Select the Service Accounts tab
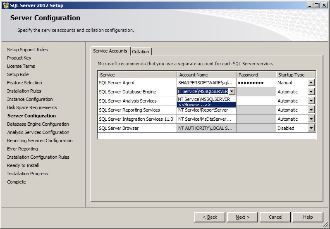This screenshot has height=229, width=330. click(110, 51)
